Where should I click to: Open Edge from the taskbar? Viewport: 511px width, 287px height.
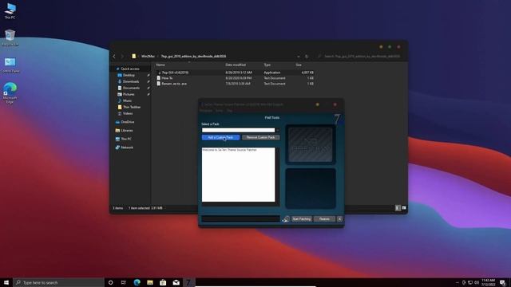[137, 282]
